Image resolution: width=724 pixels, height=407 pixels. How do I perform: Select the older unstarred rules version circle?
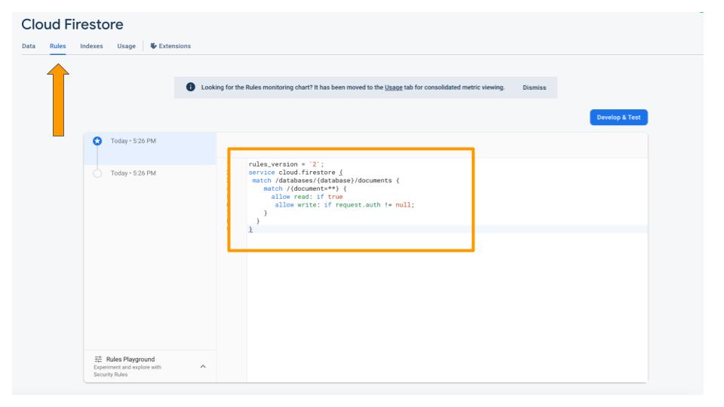[x=97, y=173]
